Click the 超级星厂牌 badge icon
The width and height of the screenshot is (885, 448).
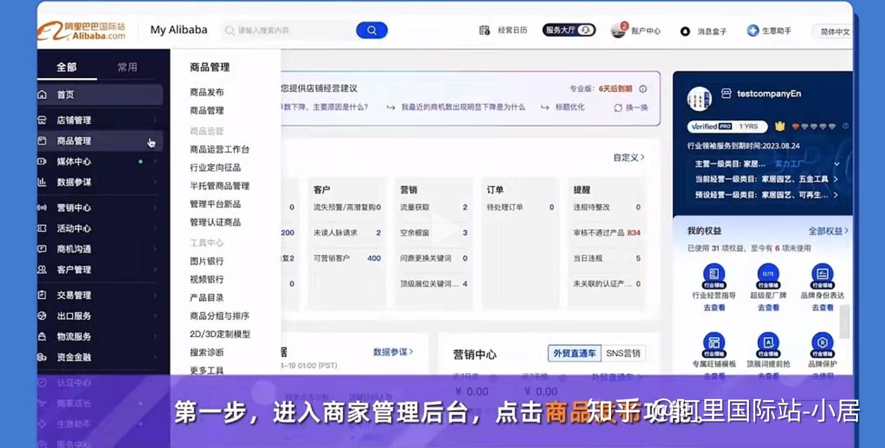pos(768,276)
